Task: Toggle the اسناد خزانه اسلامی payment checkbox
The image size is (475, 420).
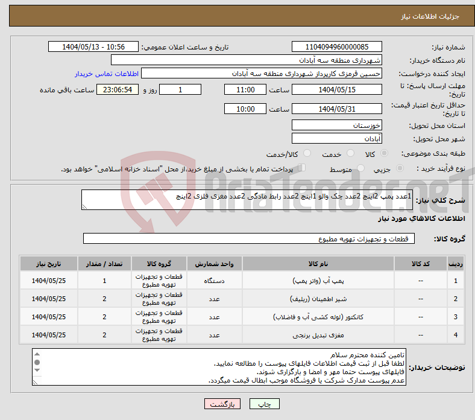Action: (301, 168)
